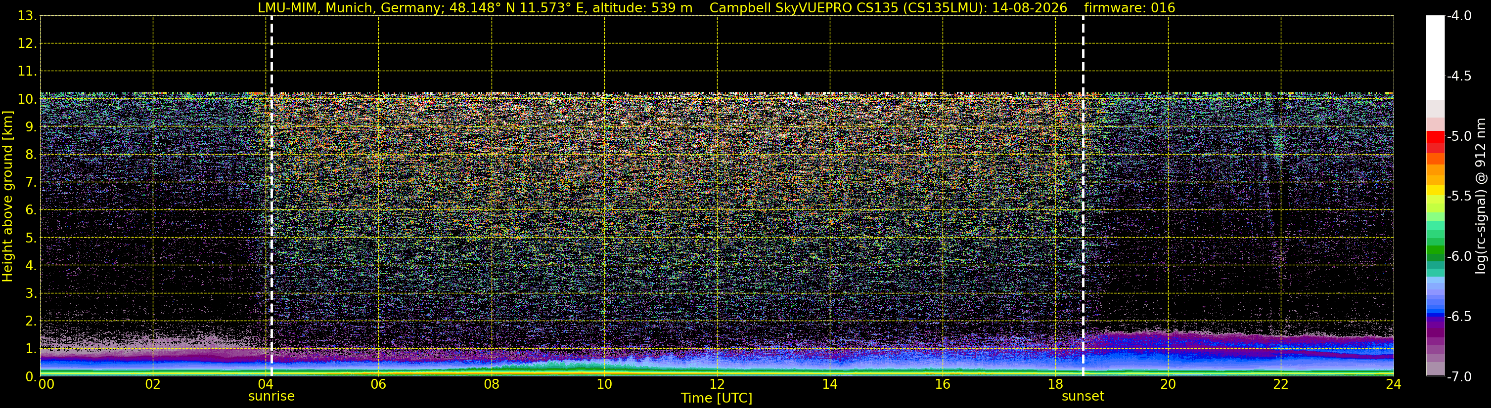Click the station title 'LMU-MIM, Munich, Germany'
Screen dimensions: 1491x408
(x=351, y=8)
